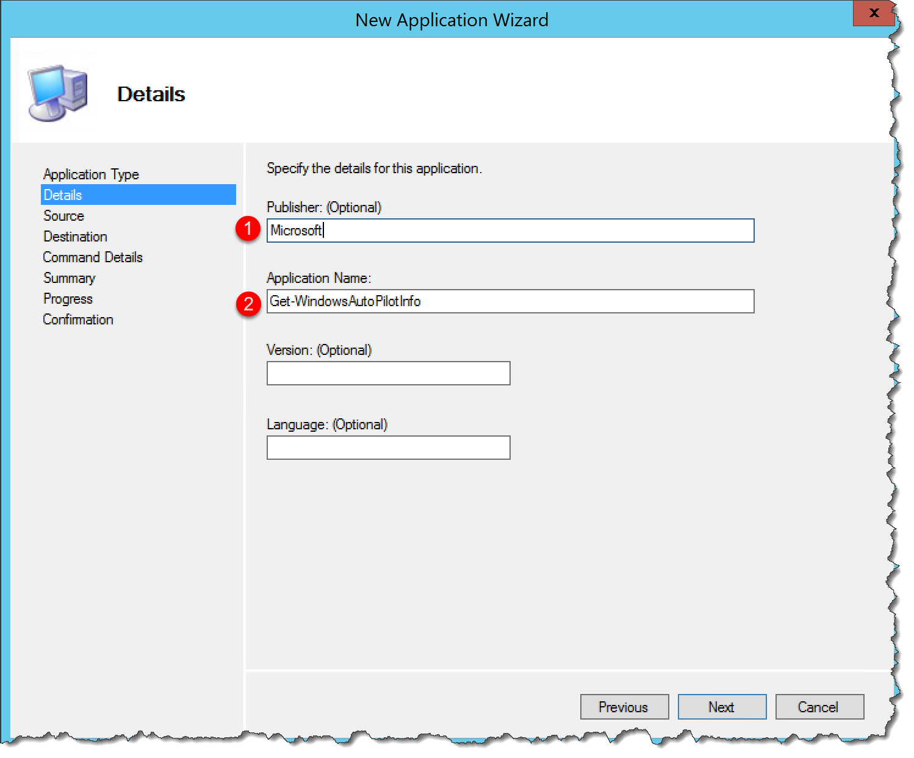914x758 pixels.
Task: Select the Progress step
Action: [x=68, y=298]
